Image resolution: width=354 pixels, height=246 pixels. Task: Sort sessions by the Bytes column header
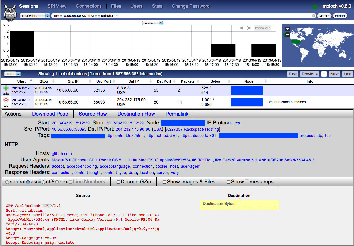(215, 81)
